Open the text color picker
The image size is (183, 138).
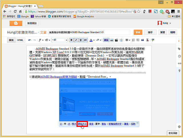tap(92, 40)
